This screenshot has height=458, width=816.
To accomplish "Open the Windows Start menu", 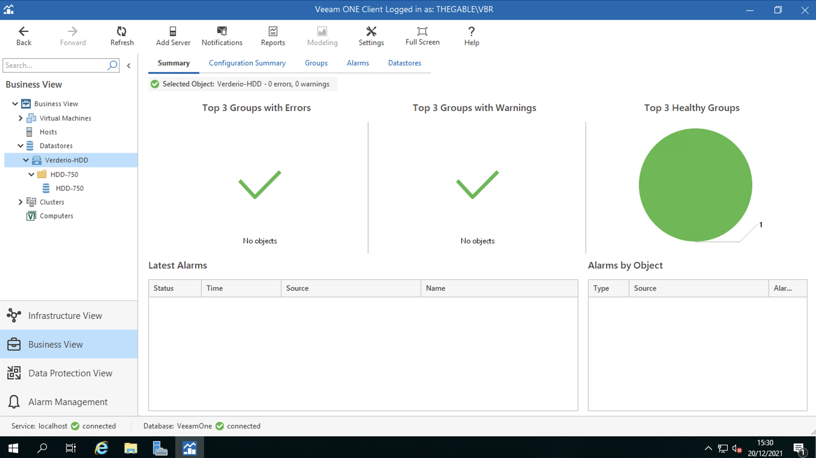I will click(x=13, y=448).
